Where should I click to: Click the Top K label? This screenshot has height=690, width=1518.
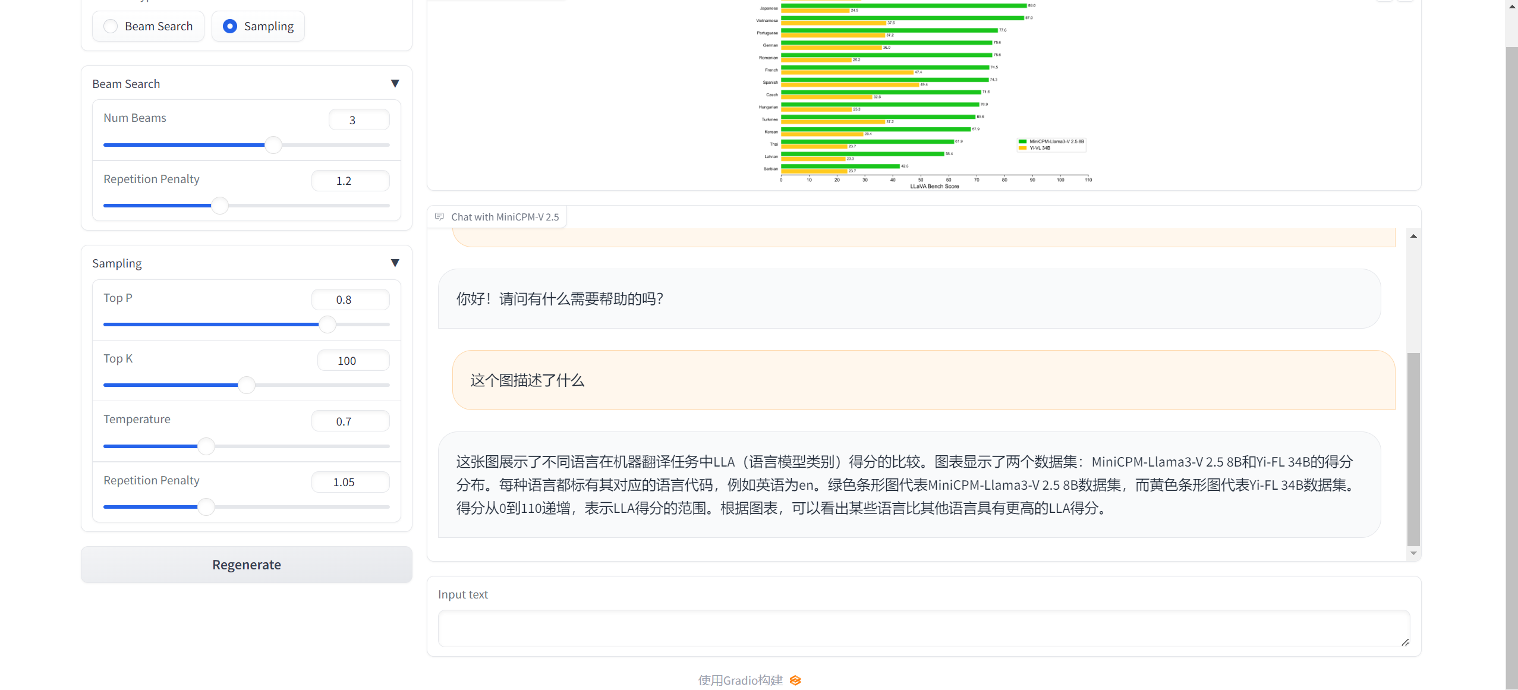(118, 358)
